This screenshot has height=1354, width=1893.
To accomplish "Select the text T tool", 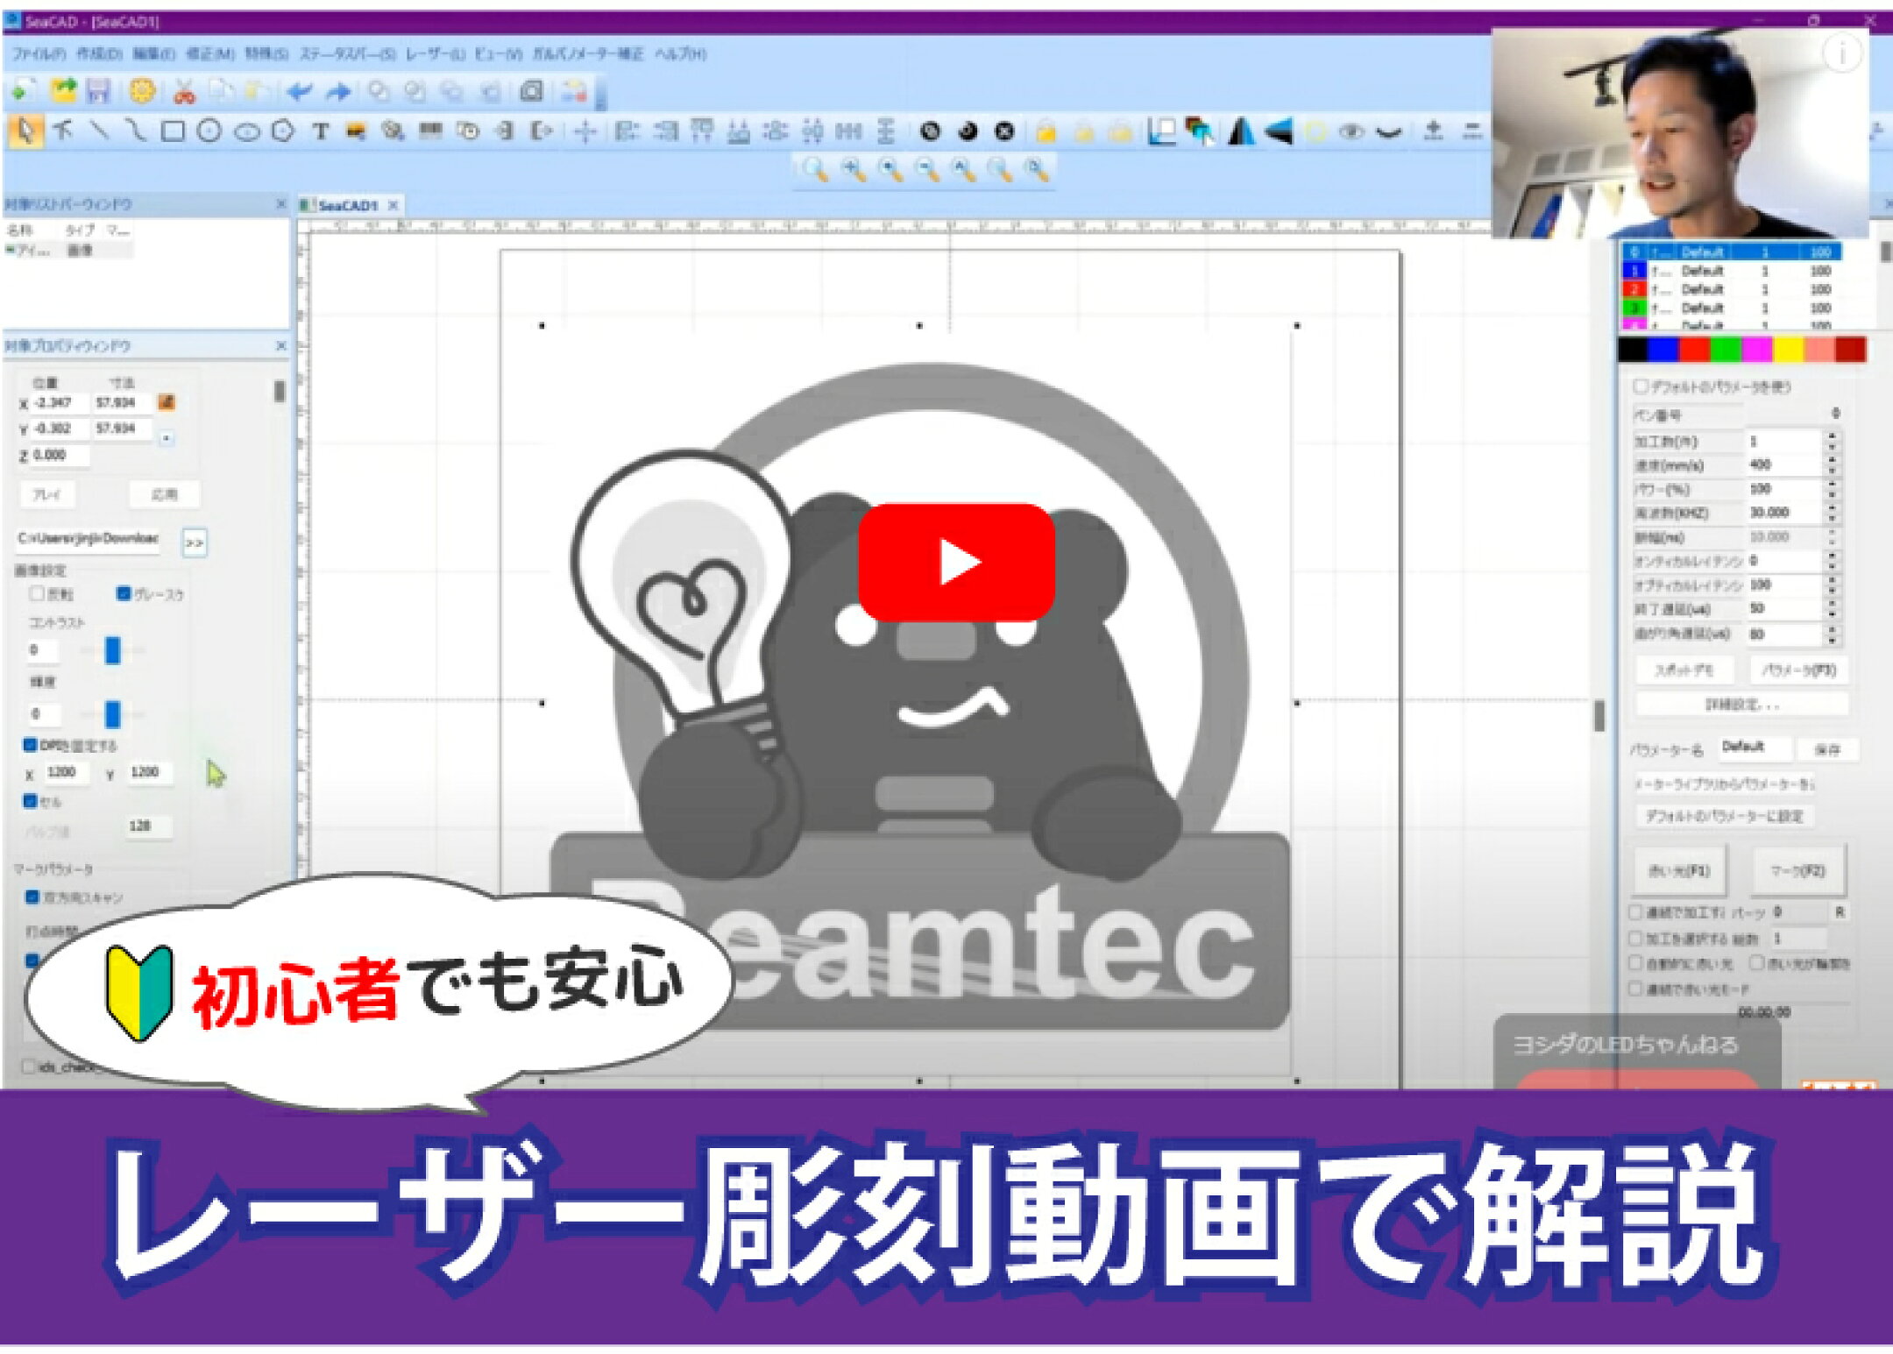I will tap(321, 131).
